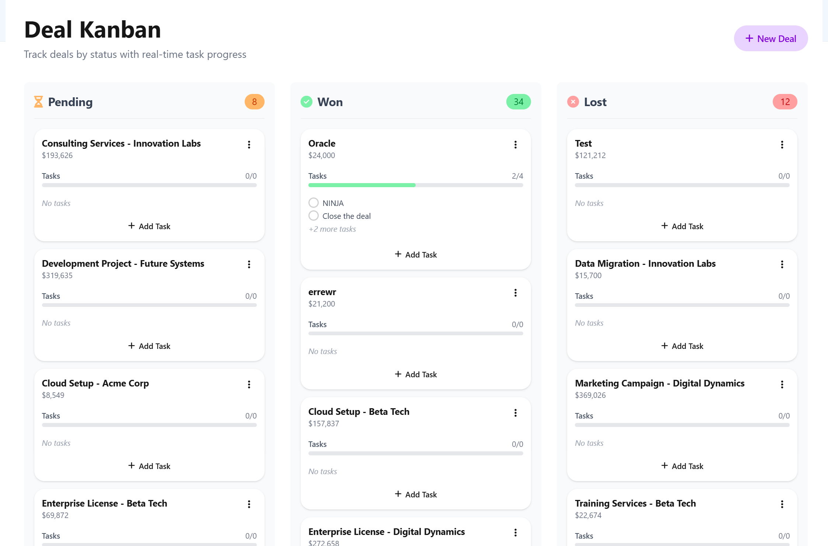This screenshot has width=828, height=546.
Task: Open the options menu on Oracle card
Action: click(516, 144)
